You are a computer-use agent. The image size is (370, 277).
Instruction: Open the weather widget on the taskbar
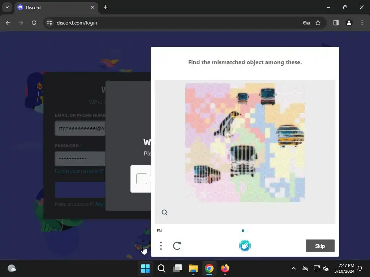tap(12, 268)
